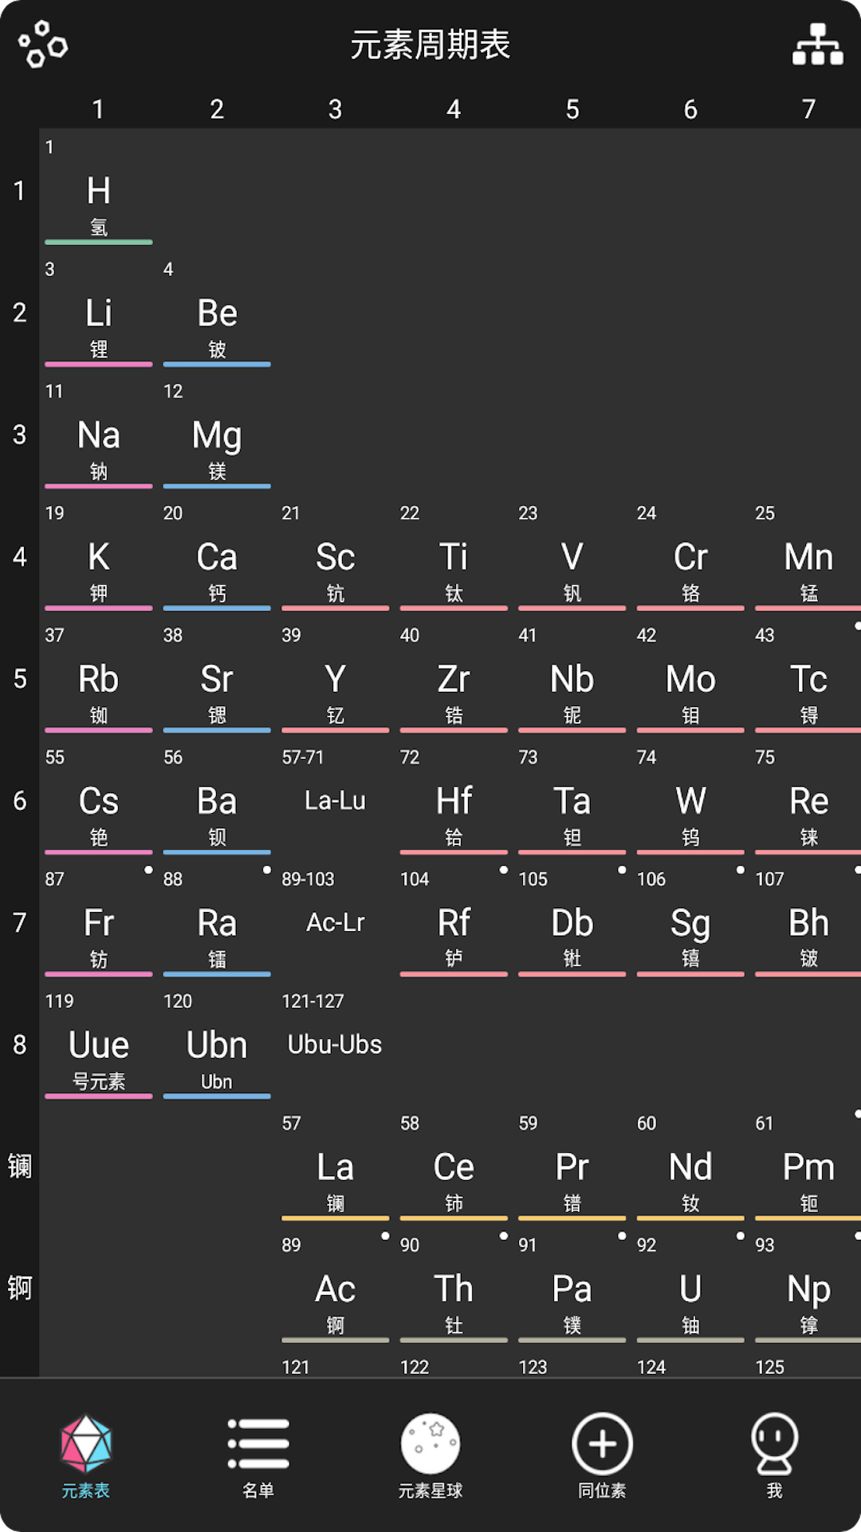Open the 元素星球 planet icon
This screenshot has height=1532, width=861.
pyautogui.click(x=431, y=1443)
